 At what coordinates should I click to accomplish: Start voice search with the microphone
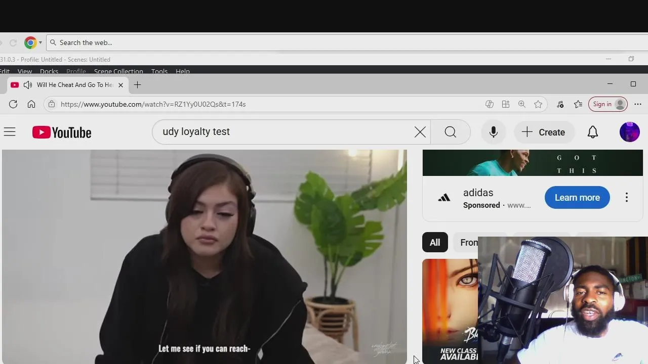pos(494,132)
